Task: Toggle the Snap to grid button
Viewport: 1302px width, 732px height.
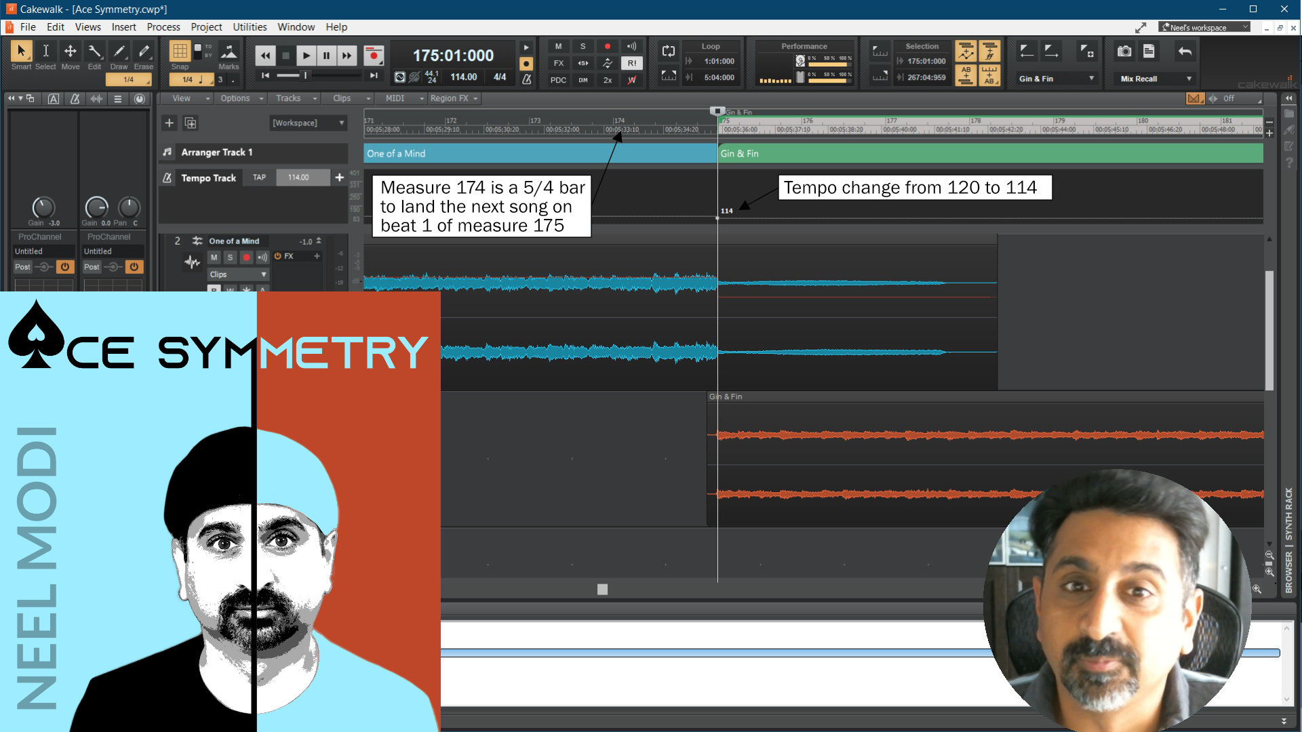Action: pos(180,52)
